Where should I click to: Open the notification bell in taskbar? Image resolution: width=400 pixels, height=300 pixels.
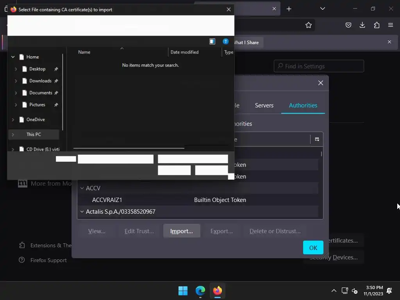point(389,291)
